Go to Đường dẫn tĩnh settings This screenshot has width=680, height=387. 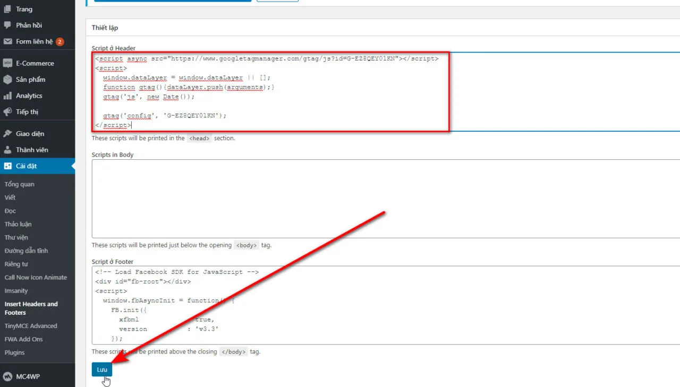27,251
